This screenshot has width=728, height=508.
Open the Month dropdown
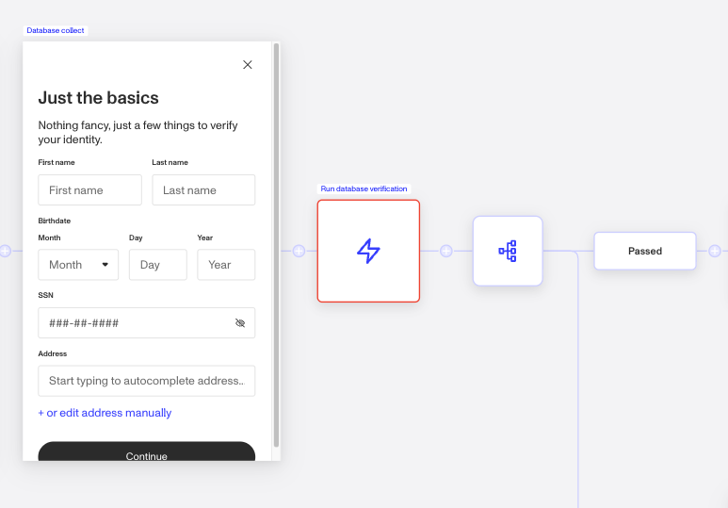tap(78, 265)
